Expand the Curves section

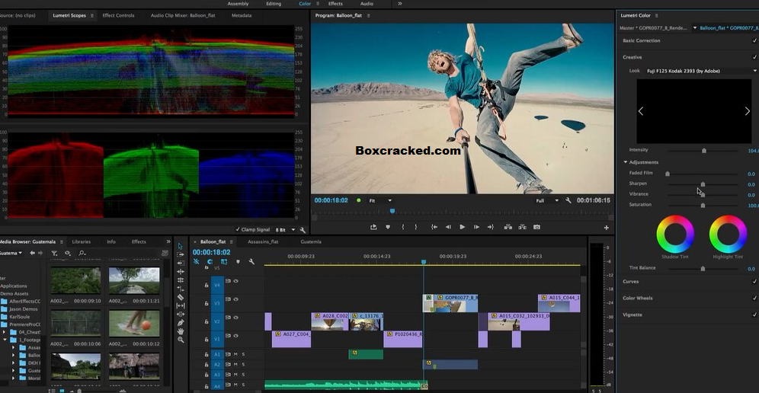631,281
